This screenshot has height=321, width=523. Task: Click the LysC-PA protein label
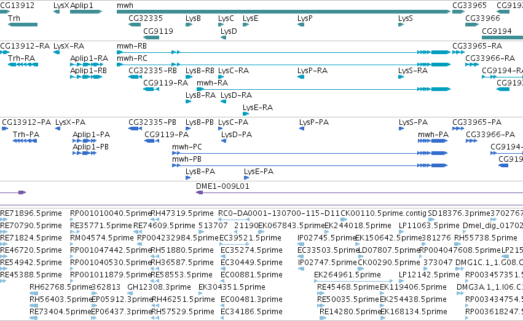point(233,122)
